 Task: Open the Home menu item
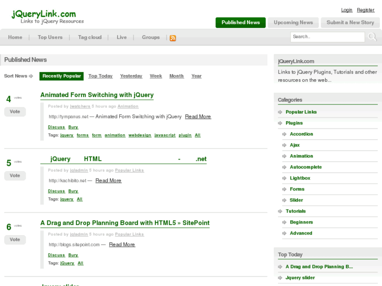click(15, 37)
